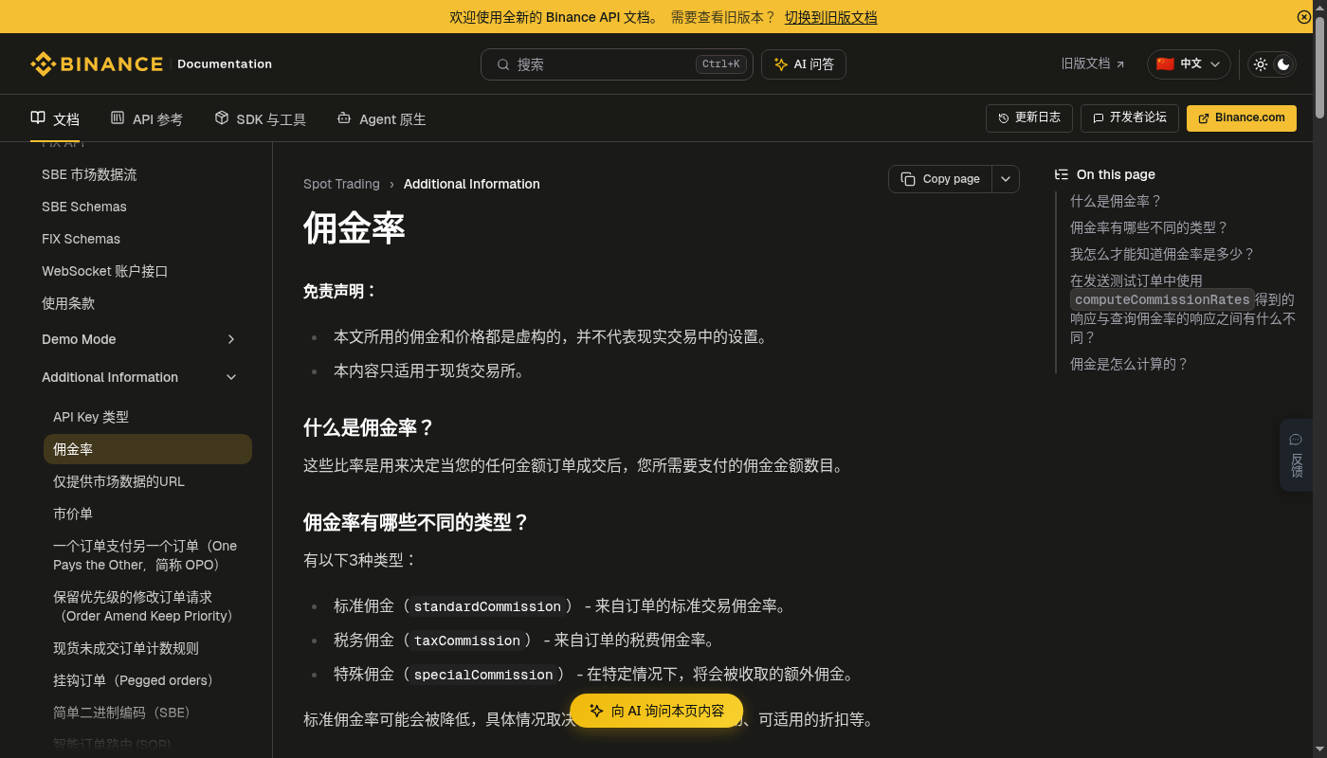Open the 反馈 feedback side tab
1327x758 pixels.
(1296, 455)
